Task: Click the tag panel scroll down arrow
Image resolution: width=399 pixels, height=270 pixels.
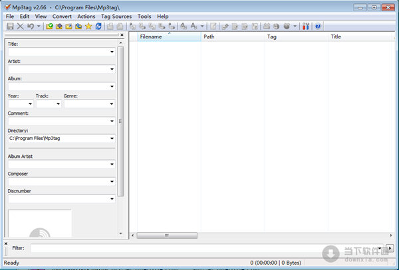Action: tap(121, 234)
